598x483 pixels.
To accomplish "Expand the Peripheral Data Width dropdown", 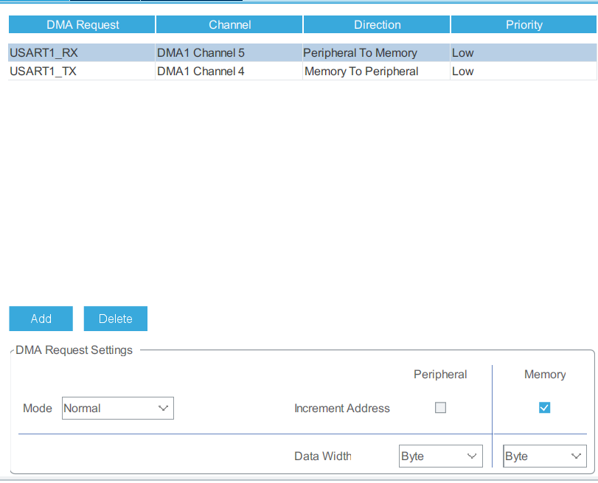I will (x=440, y=456).
